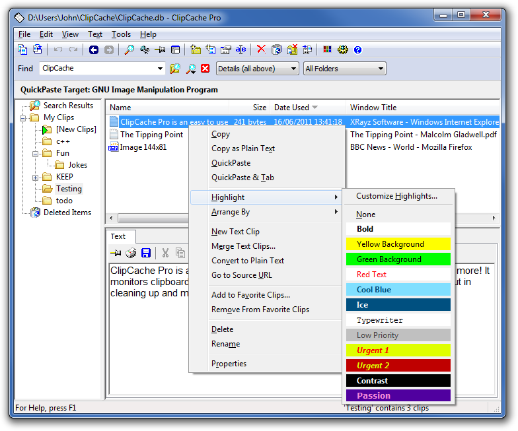Open the Tools menu in menu bar

pos(121,34)
